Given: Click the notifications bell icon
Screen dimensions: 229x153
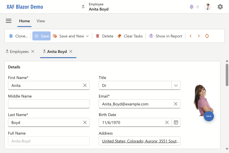Looking at the screenshot, I should (192, 7).
